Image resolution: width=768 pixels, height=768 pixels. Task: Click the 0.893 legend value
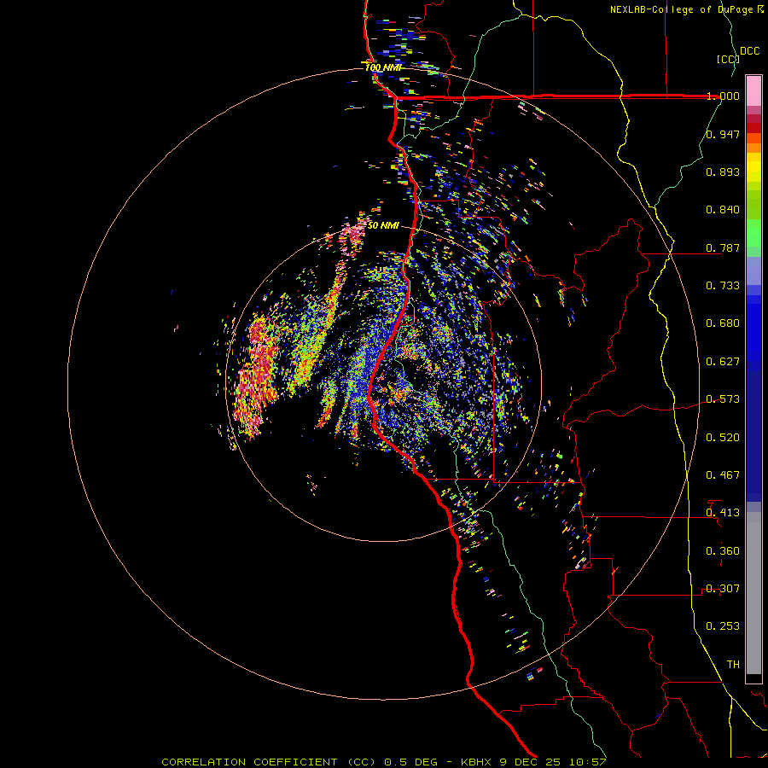pos(723,172)
